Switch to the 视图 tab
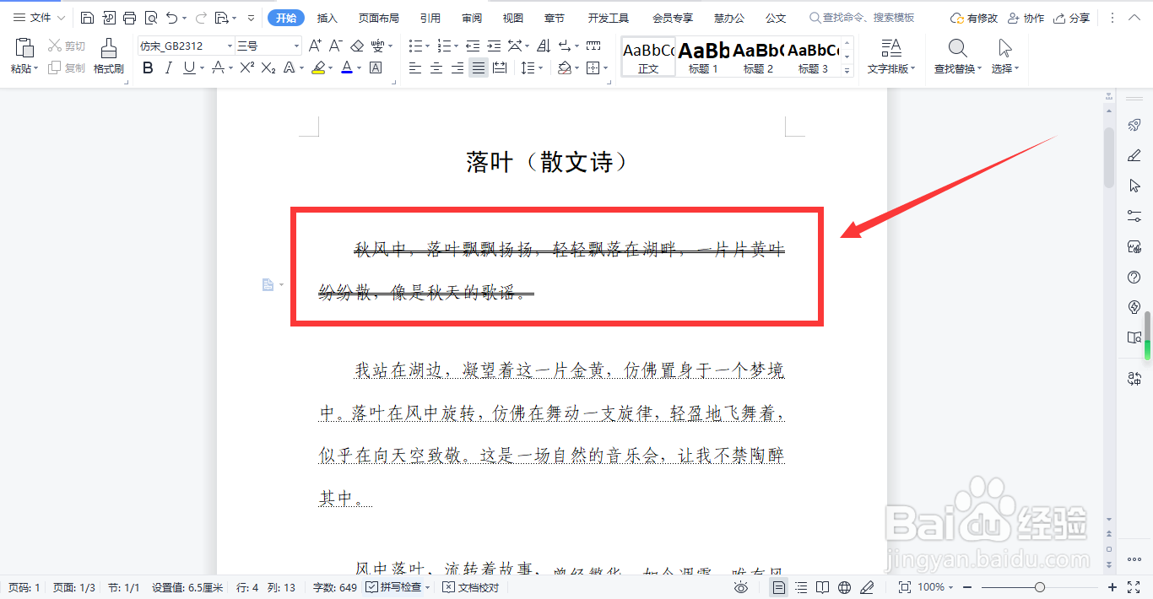 tap(513, 18)
